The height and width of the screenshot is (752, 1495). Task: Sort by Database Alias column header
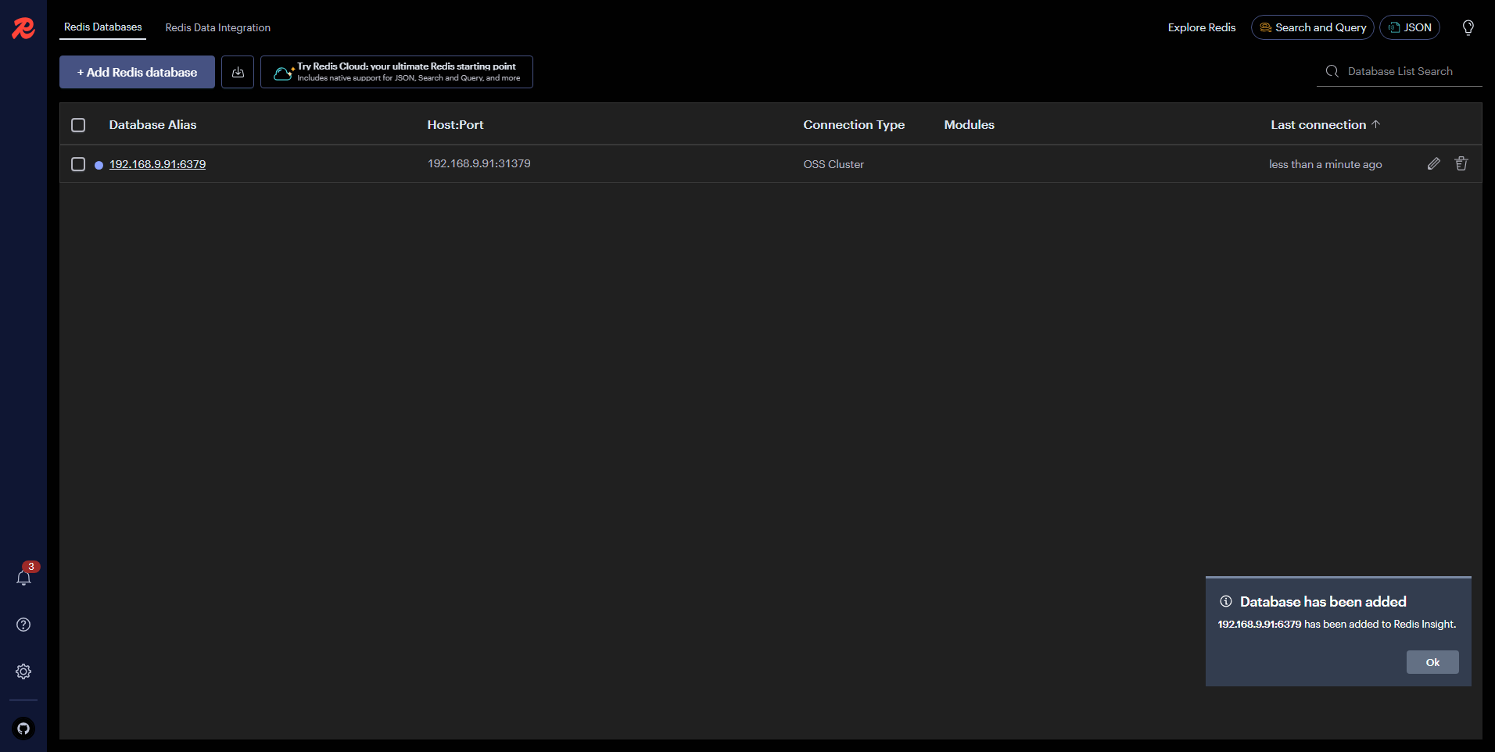[152, 125]
